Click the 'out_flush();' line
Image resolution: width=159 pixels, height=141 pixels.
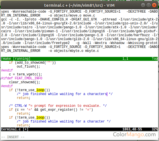29,66
